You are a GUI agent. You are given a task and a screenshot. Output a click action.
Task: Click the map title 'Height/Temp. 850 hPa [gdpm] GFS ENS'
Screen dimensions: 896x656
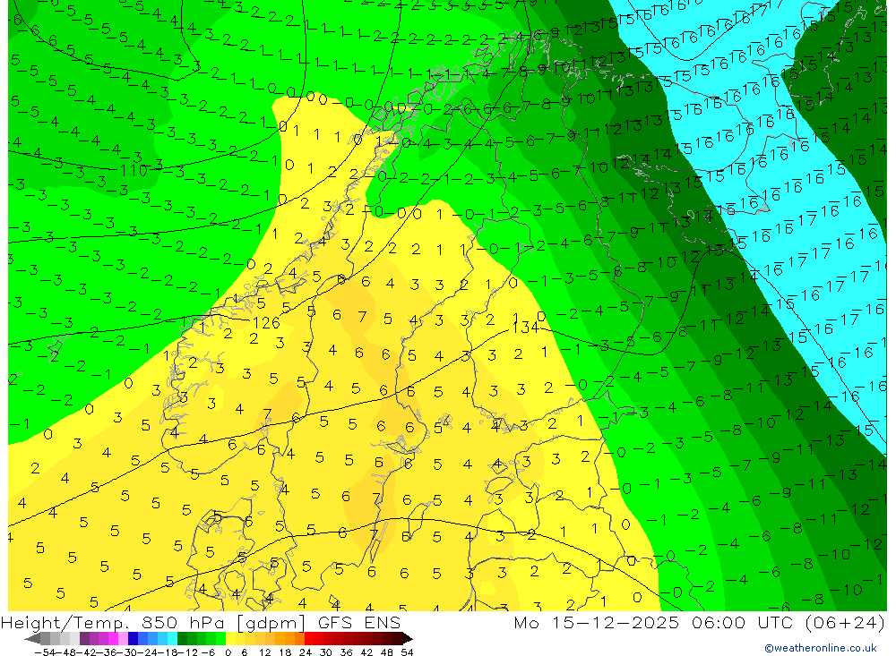tap(201, 623)
